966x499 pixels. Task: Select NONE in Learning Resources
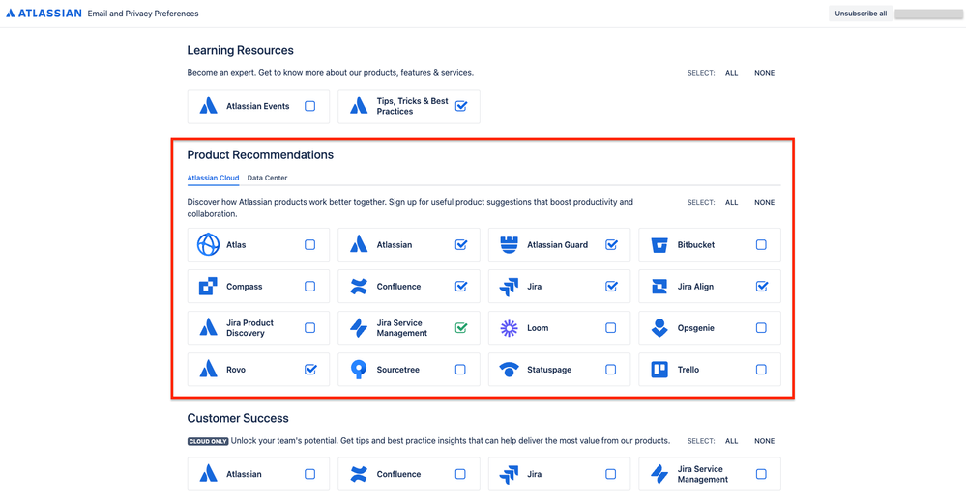765,73
